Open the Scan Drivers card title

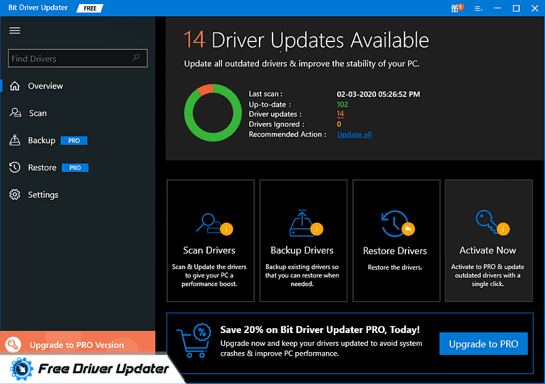[x=209, y=250]
